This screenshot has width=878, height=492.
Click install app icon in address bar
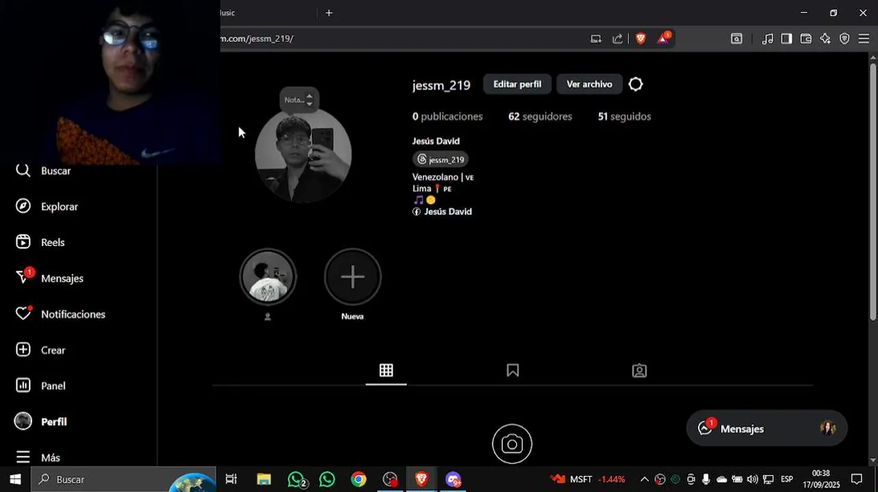[596, 38]
